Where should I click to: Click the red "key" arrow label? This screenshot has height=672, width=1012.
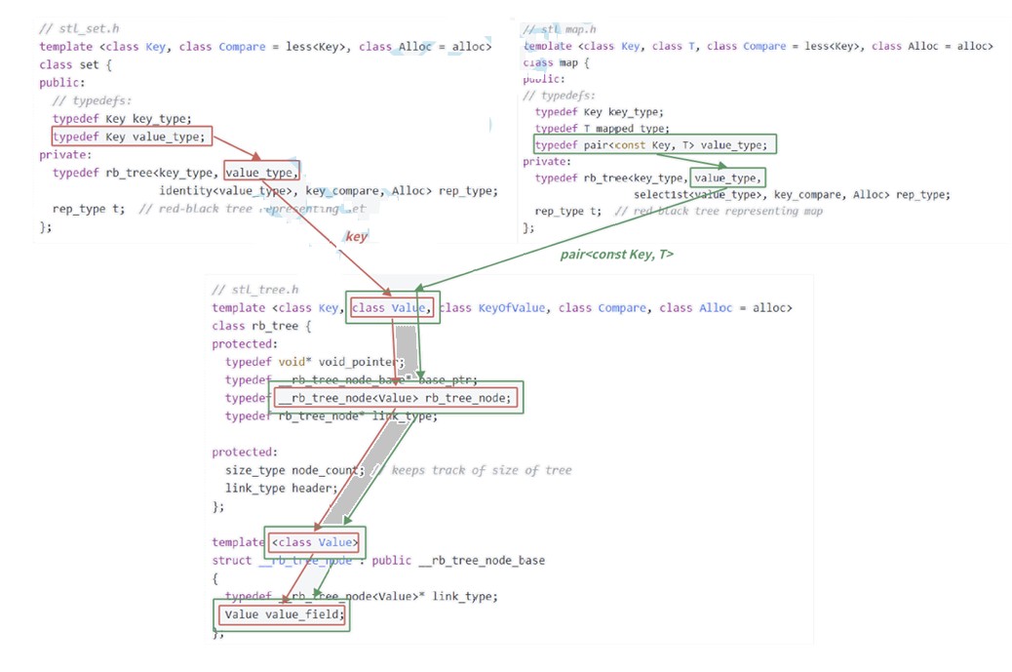[x=356, y=236]
